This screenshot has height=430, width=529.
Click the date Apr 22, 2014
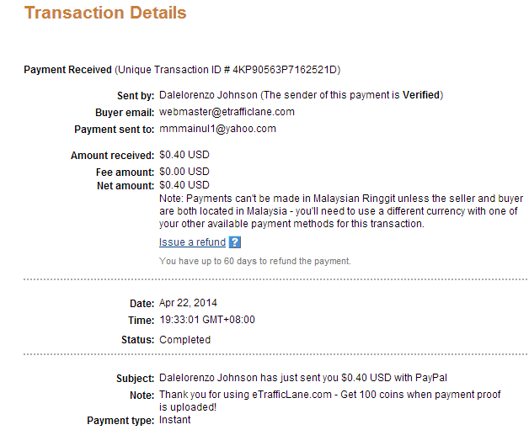[x=188, y=303]
